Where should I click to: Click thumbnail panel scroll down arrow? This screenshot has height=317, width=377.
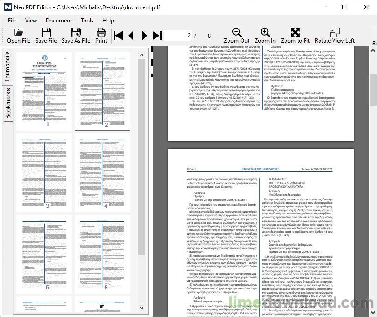142,308
